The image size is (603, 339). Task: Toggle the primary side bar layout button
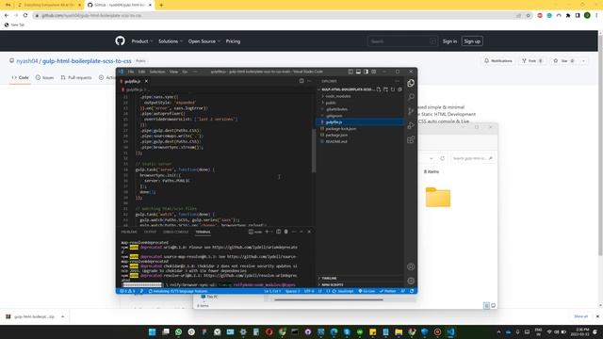coord(350,72)
